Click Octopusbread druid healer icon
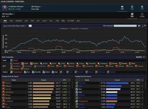 [x=12, y=72]
